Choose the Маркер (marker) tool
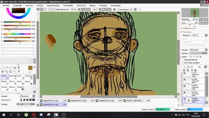Viewport: 209px width, 118px height. point(5,83)
